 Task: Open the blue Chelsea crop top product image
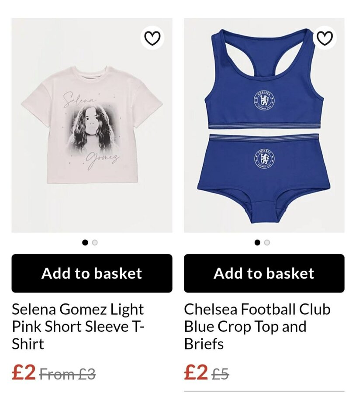[x=264, y=125]
